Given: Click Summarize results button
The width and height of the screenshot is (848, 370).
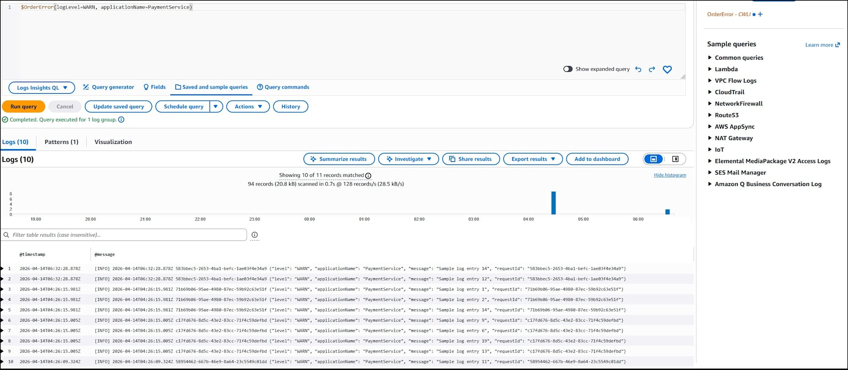Looking at the screenshot, I should [339, 159].
